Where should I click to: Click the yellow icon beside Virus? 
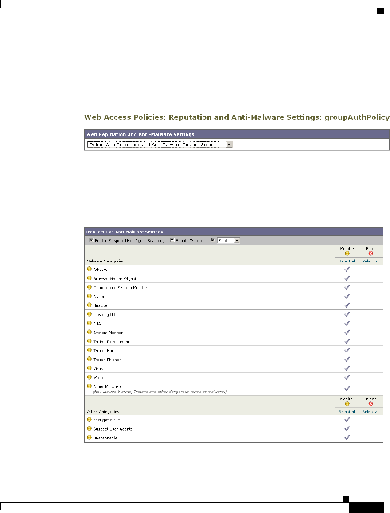click(x=89, y=368)
